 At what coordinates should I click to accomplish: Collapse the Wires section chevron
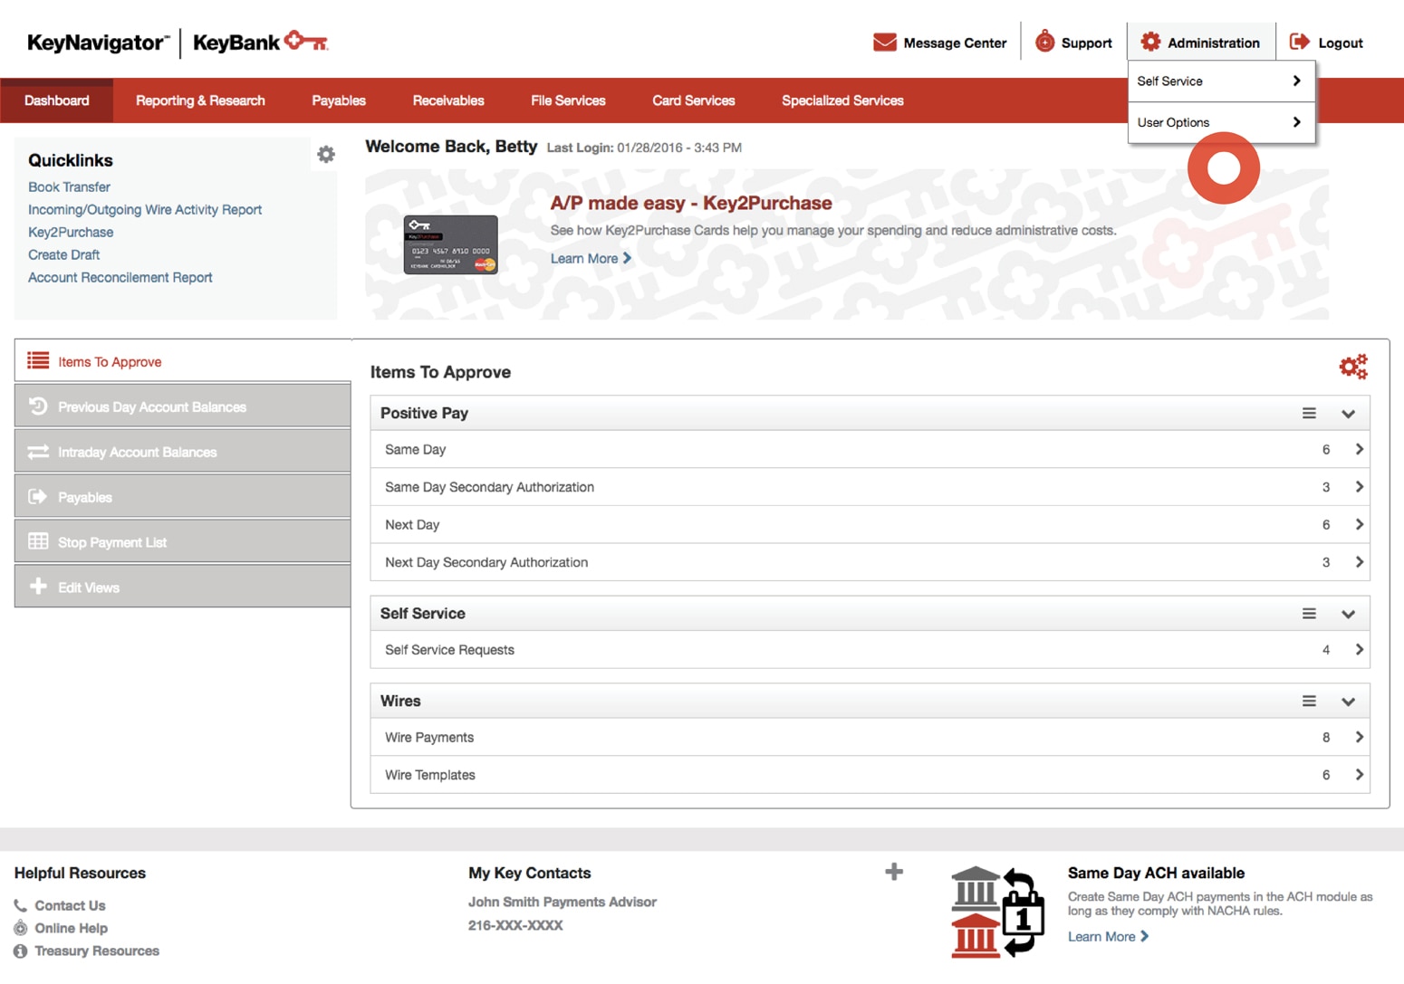[x=1348, y=702]
